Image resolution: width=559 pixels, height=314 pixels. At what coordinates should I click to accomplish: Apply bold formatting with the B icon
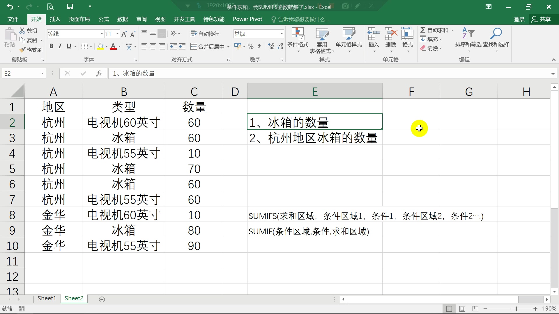[52, 46]
